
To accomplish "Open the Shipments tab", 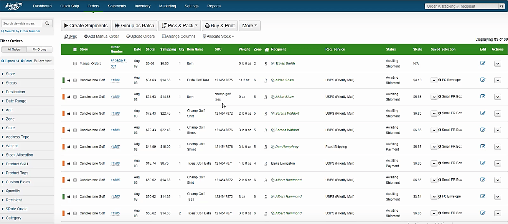I will pyautogui.click(x=117, y=6).
